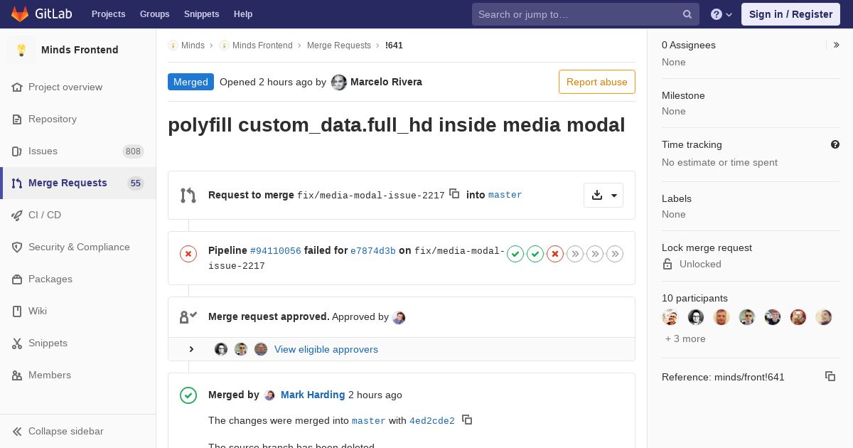Click the Unlocked padlock icon
853x448 pixels.
[x=667, y=264]
